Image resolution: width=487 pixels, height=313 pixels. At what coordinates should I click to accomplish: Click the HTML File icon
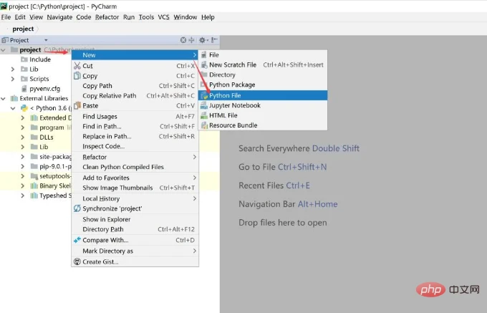203,115
